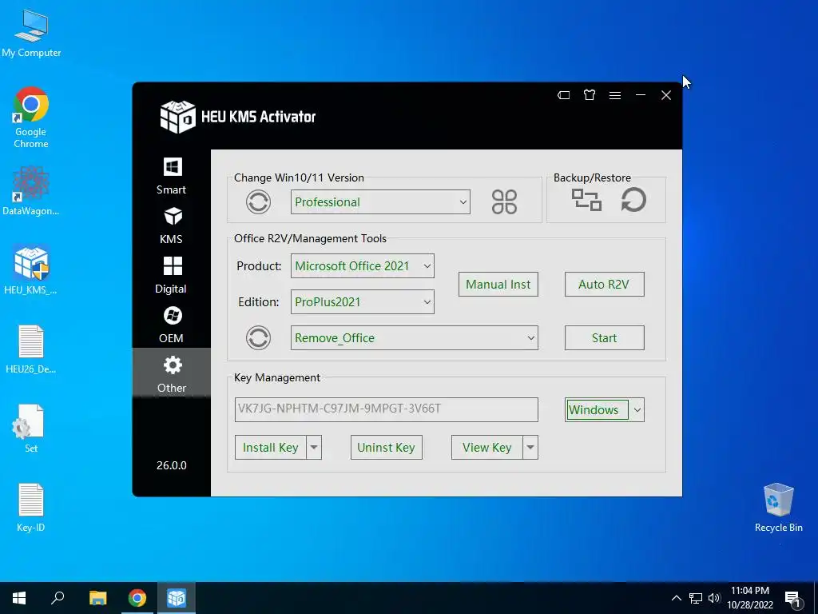Click the product key input field
818x614 pixels.
(x=386, y=409)
